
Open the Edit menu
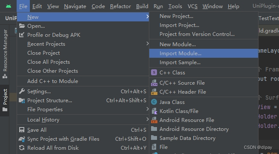37,6
